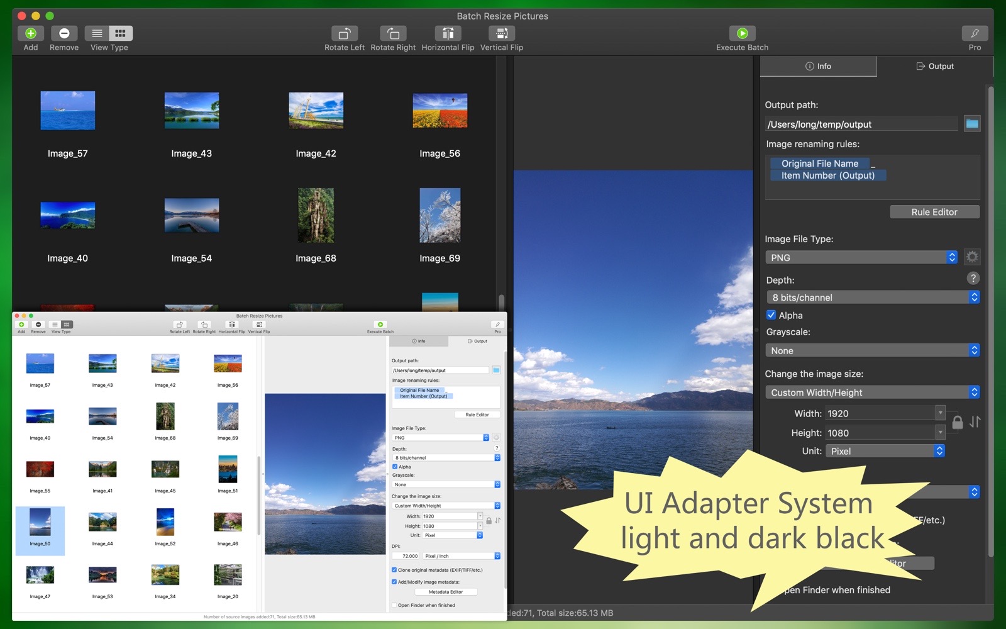
Task: Switch to list view type in the dark toolbar
Action: [97, 33]
